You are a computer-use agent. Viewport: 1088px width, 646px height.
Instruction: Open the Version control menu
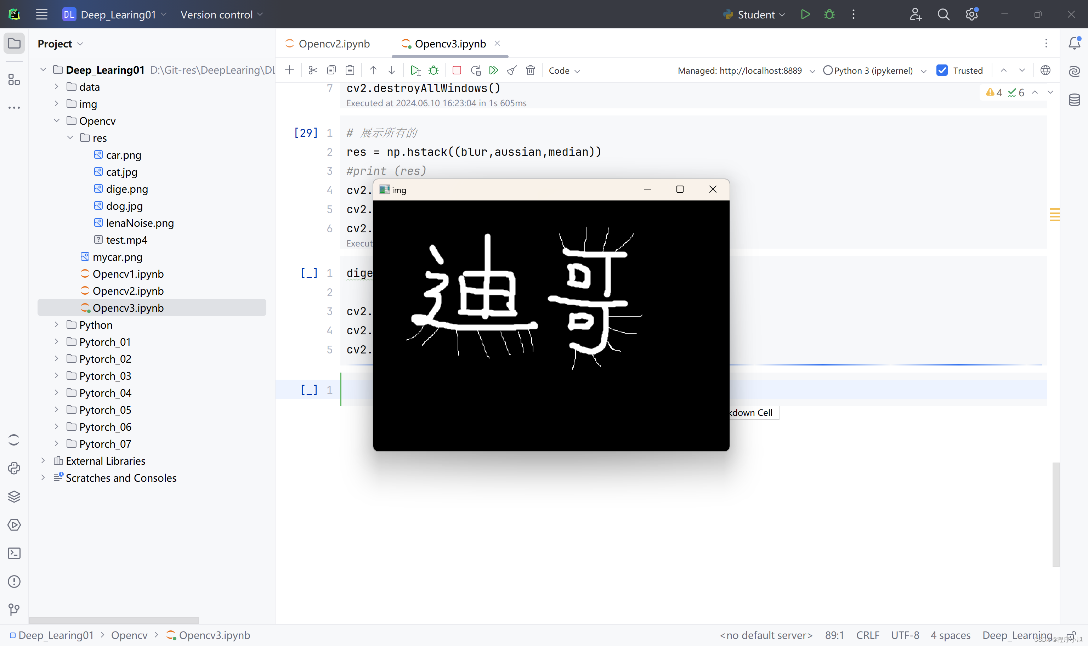[221, 15]
